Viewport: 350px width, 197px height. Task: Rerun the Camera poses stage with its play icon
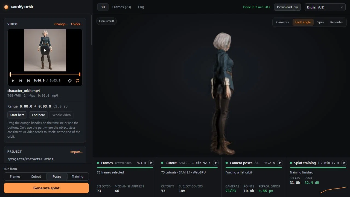pyautogui.click(x=280, y=163)
